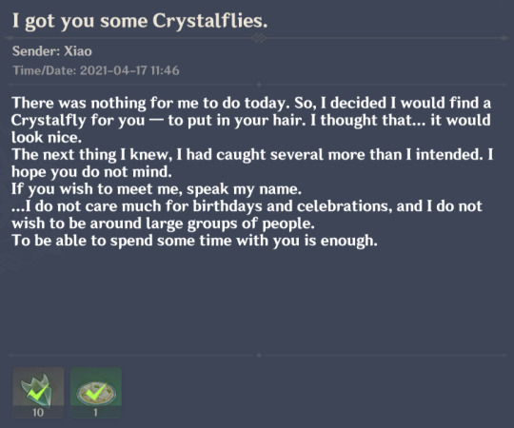Click the diamond dot above message body

259,85
